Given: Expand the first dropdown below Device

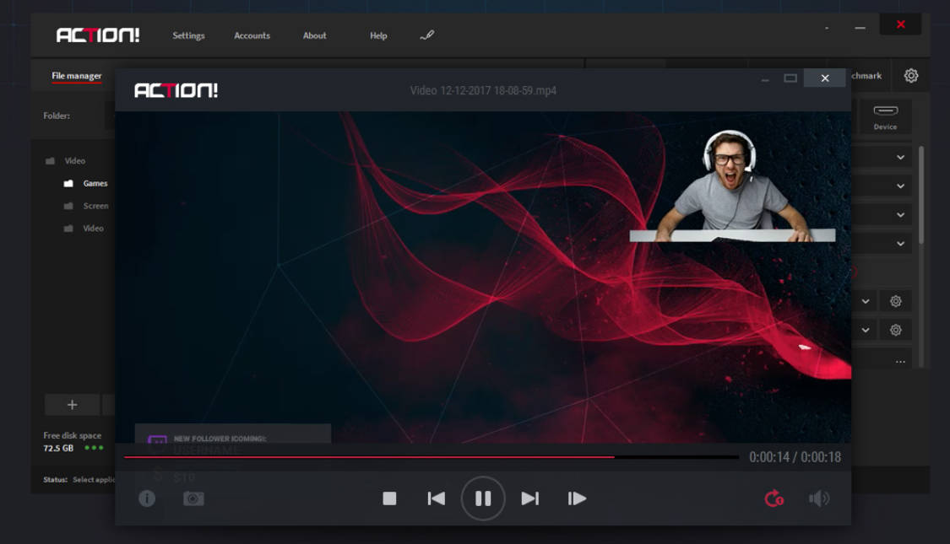Looking at the screenshot, I should [900, 158].
